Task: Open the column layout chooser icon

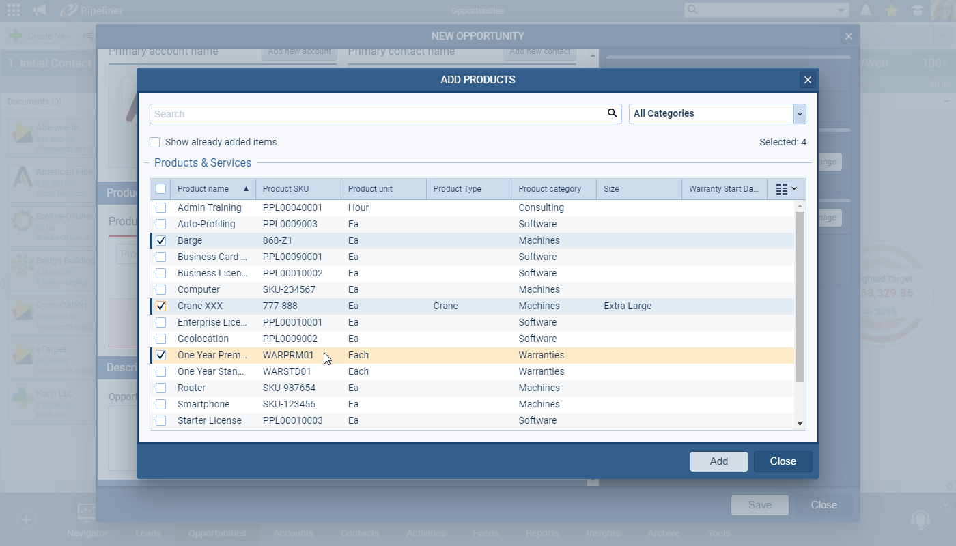Action: click(786, 189)
